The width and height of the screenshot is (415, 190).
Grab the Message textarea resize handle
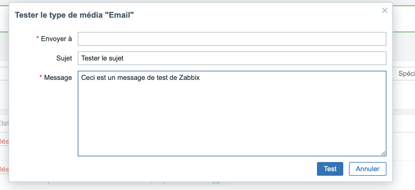[383, 153]
